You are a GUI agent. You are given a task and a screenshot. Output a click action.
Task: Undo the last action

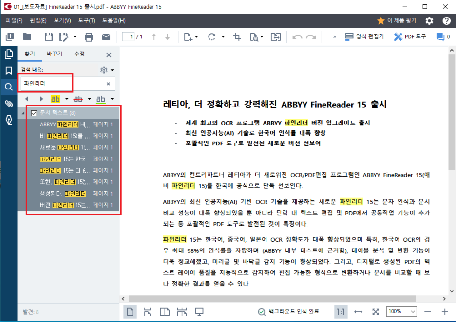click(x=297, y=37)
